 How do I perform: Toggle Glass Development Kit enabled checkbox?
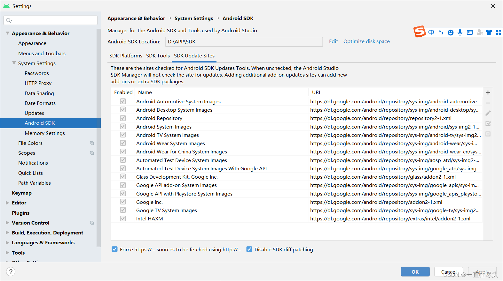[x=123, y=176]
